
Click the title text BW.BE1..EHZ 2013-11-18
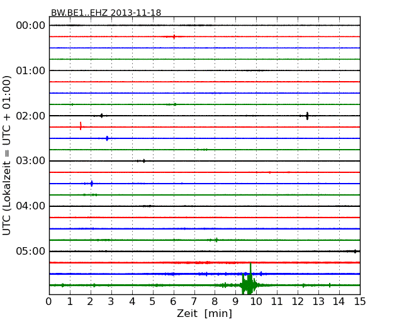tap(106, 13)
